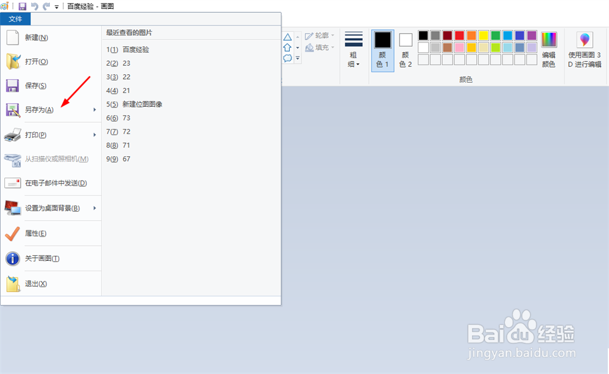609x374 pixels.
Task: Open recent picture 22
Action: [x=191, y=77]
